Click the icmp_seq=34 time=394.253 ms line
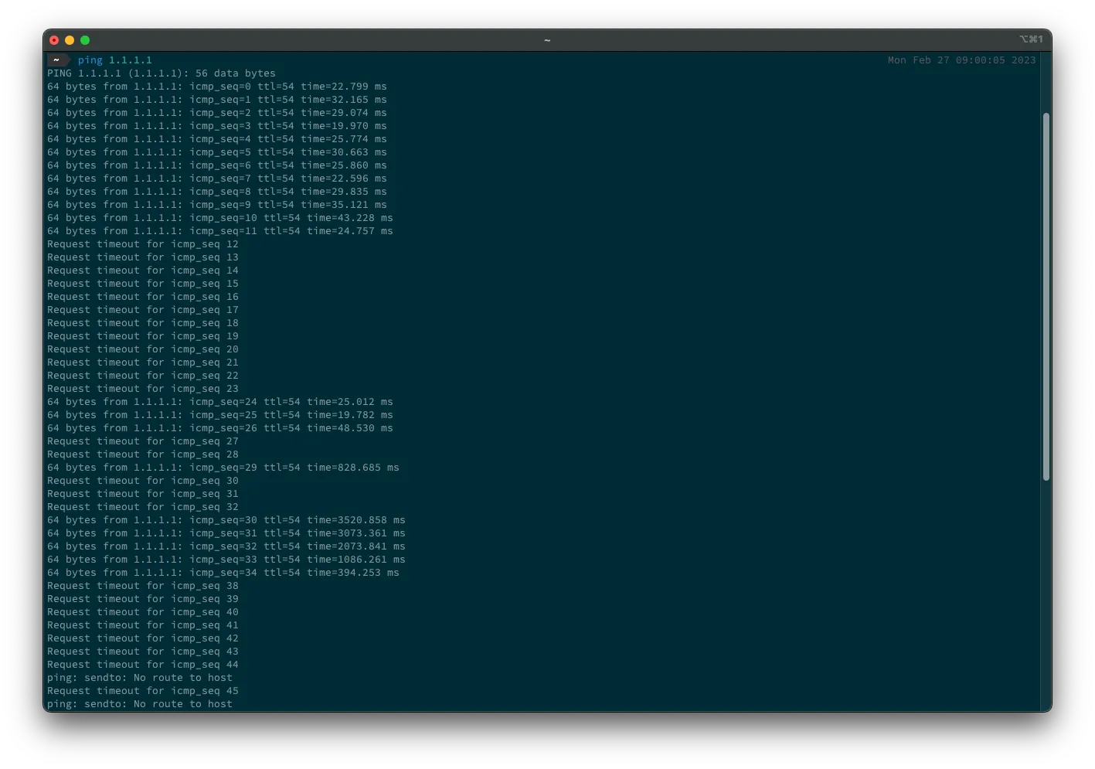Screen dimensions: 1095x769 click(x=223, y=573)
